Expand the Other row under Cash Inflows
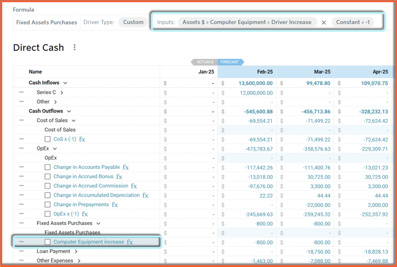This screenshot has height=267, width=397. pos(55,102)
